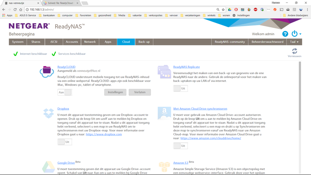This screenshot has height=175, width=311.
Task: Open the https://www.dropbox.com link
Action: pyautogui.click(x=104, y=134)
